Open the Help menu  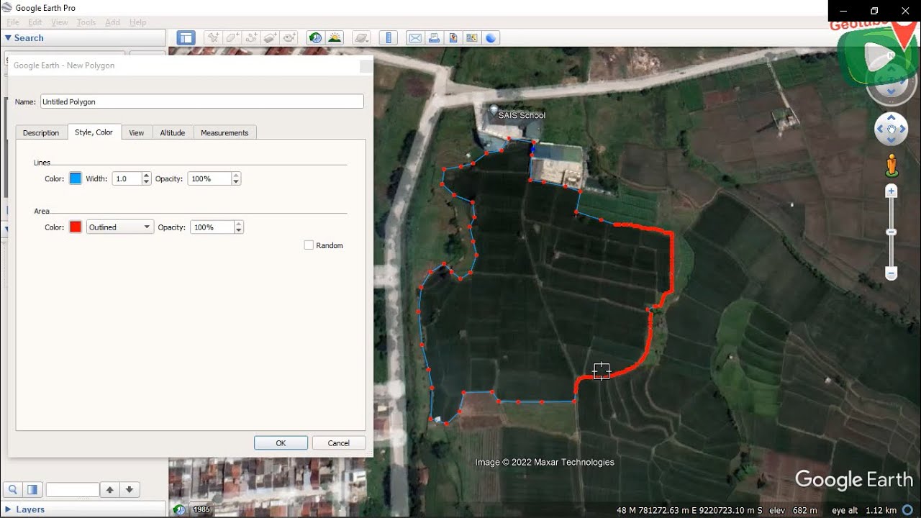click(137, 22)
